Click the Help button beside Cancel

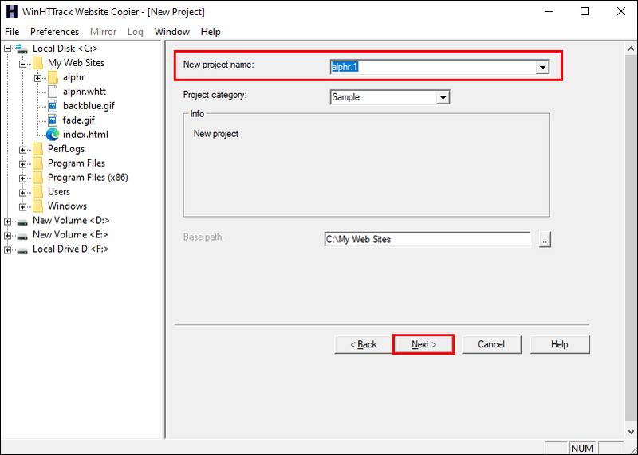(x=560, y=344)
